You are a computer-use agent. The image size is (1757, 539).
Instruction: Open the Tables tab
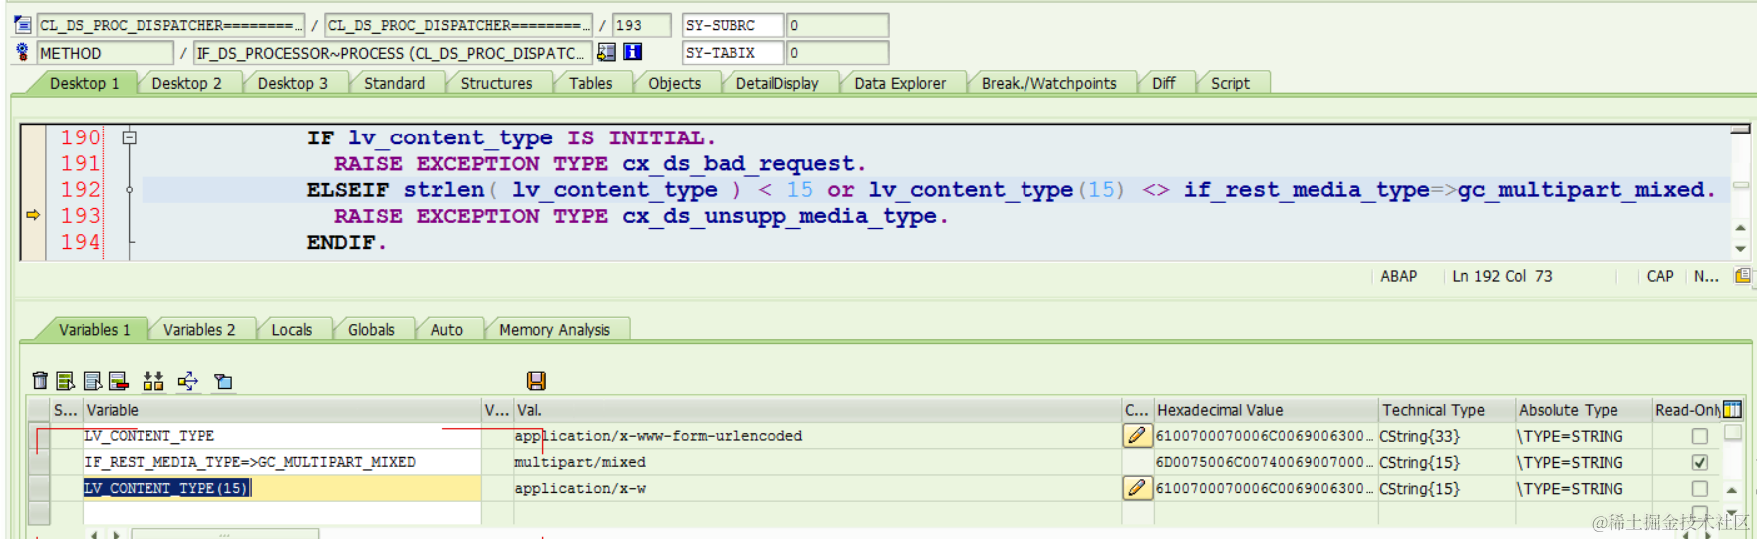click(x=591, y=83)
